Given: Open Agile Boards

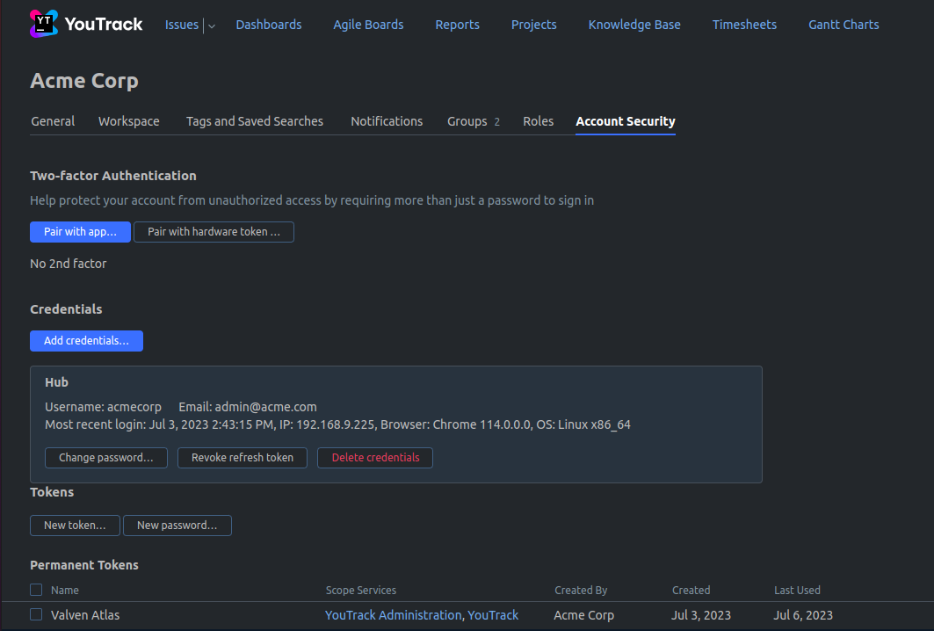Looking at the screenshot, I should pos(368,25).
